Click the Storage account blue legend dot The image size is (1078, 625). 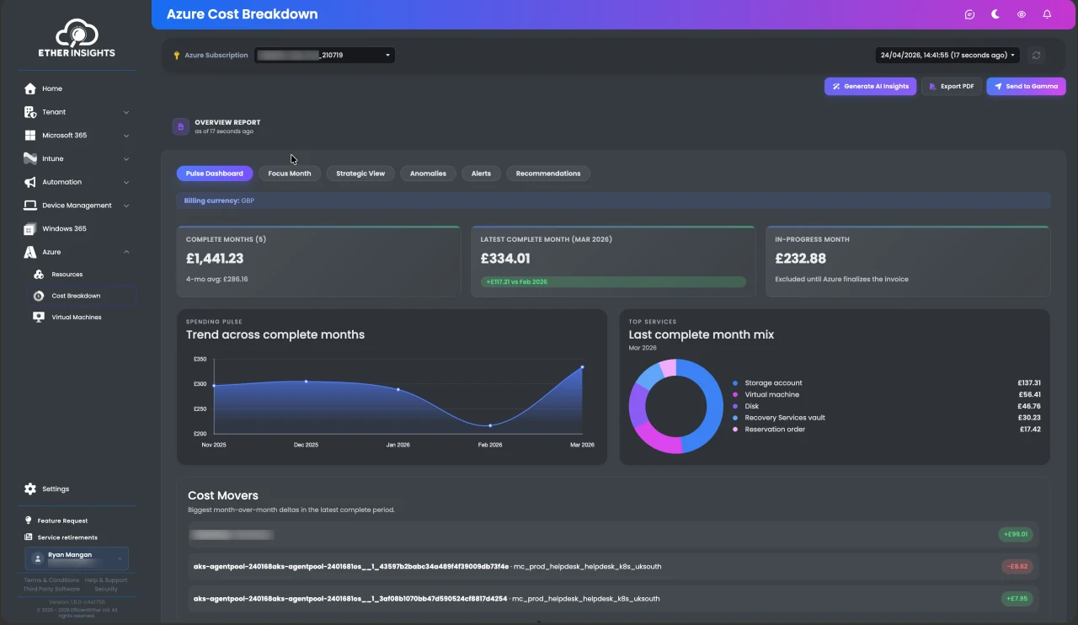(735, 383)
